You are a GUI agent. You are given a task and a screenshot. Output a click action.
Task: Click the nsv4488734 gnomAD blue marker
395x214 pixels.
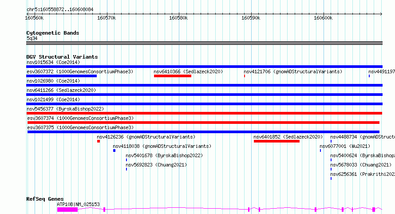(x=331, y=141)
